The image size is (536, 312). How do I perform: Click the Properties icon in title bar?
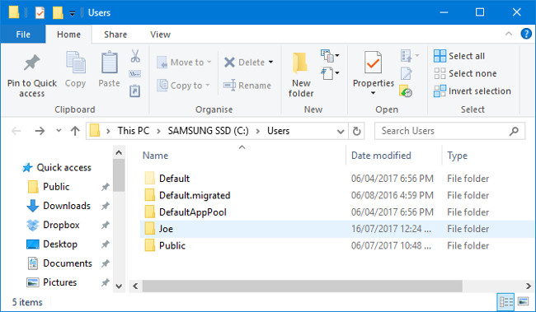pyautogui.click(x=40, y=12)
